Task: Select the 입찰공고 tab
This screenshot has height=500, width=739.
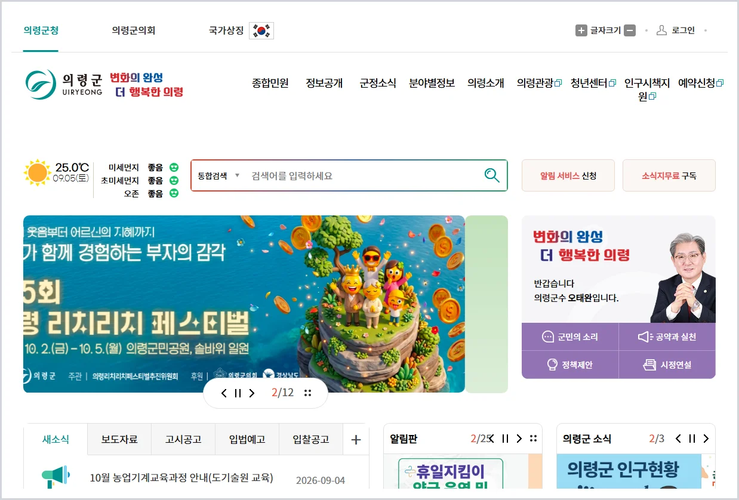Action: point(311,440)
